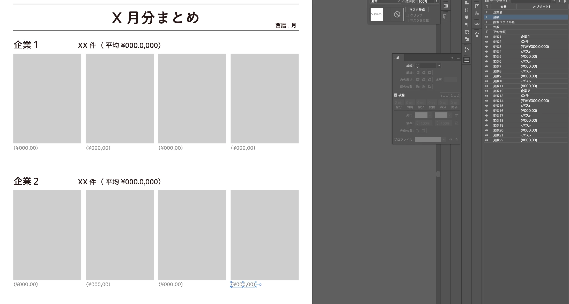Click the マスク作成 button
569x304 pixels.
coord(417,10)
